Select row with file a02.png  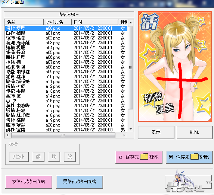(x=66, y=38)
